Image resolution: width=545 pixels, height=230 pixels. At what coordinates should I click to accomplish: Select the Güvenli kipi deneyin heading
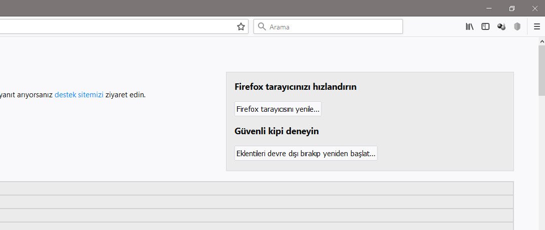(276, 132)
